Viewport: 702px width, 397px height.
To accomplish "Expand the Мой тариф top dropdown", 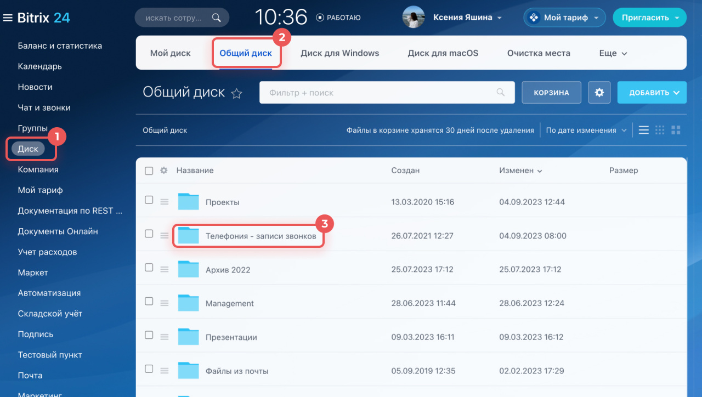I will pos(596,18).
